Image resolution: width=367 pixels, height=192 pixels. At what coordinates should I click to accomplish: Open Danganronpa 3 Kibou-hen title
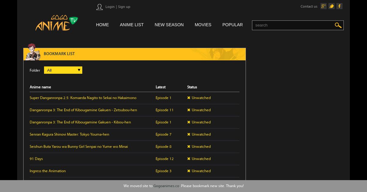click(80, 122)
